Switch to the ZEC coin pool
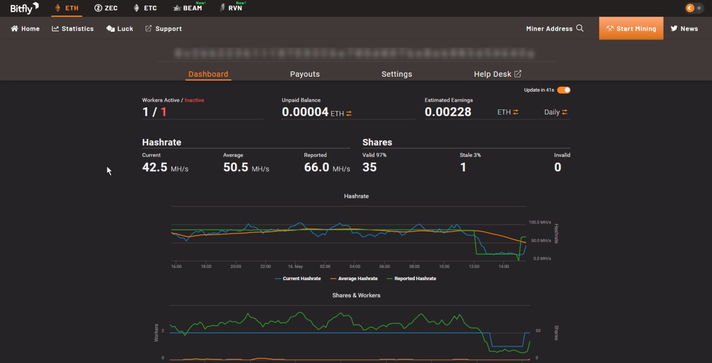The height and width of the screenshot is (363, 712). (106, 8)
